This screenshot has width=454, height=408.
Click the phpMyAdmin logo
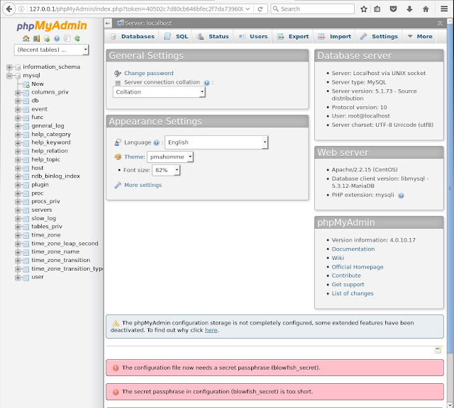[x=52, y=25]
